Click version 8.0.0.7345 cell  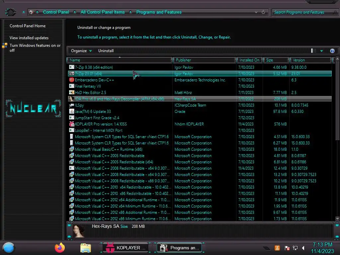[300, 105]
